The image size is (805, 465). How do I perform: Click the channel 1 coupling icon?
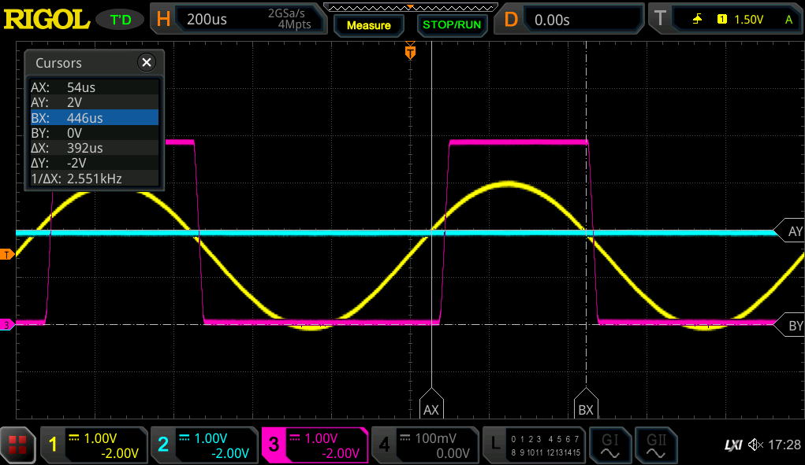tap(74, 438)
